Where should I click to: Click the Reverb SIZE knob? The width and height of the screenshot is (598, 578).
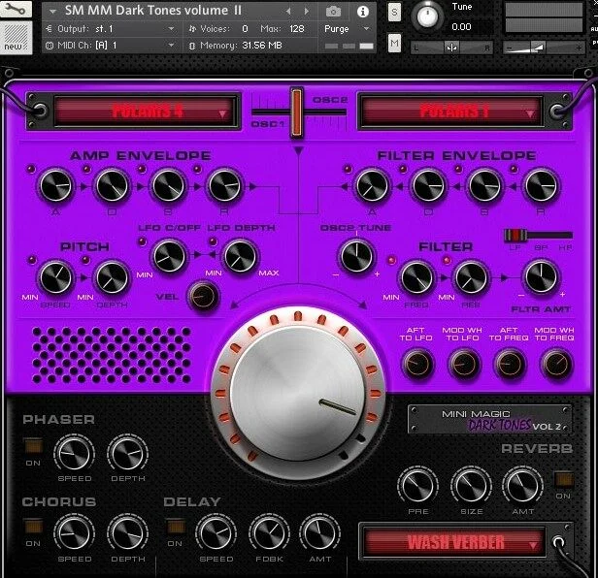pos(471,486)
